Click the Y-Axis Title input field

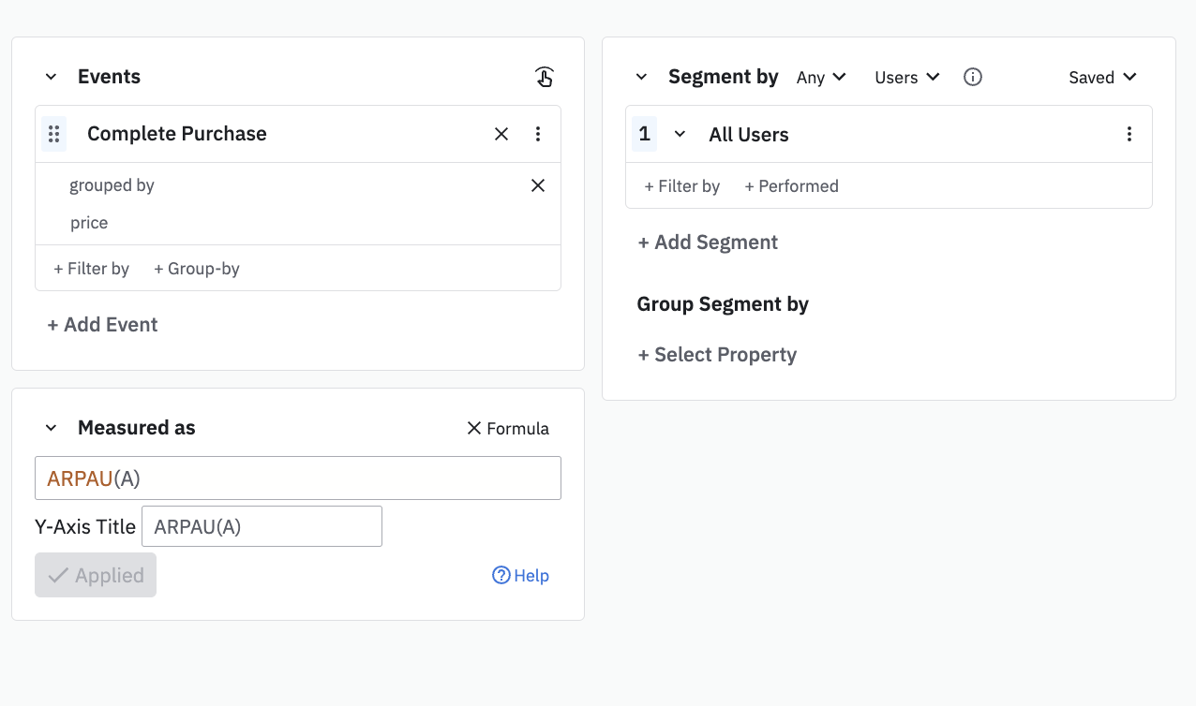262,526
